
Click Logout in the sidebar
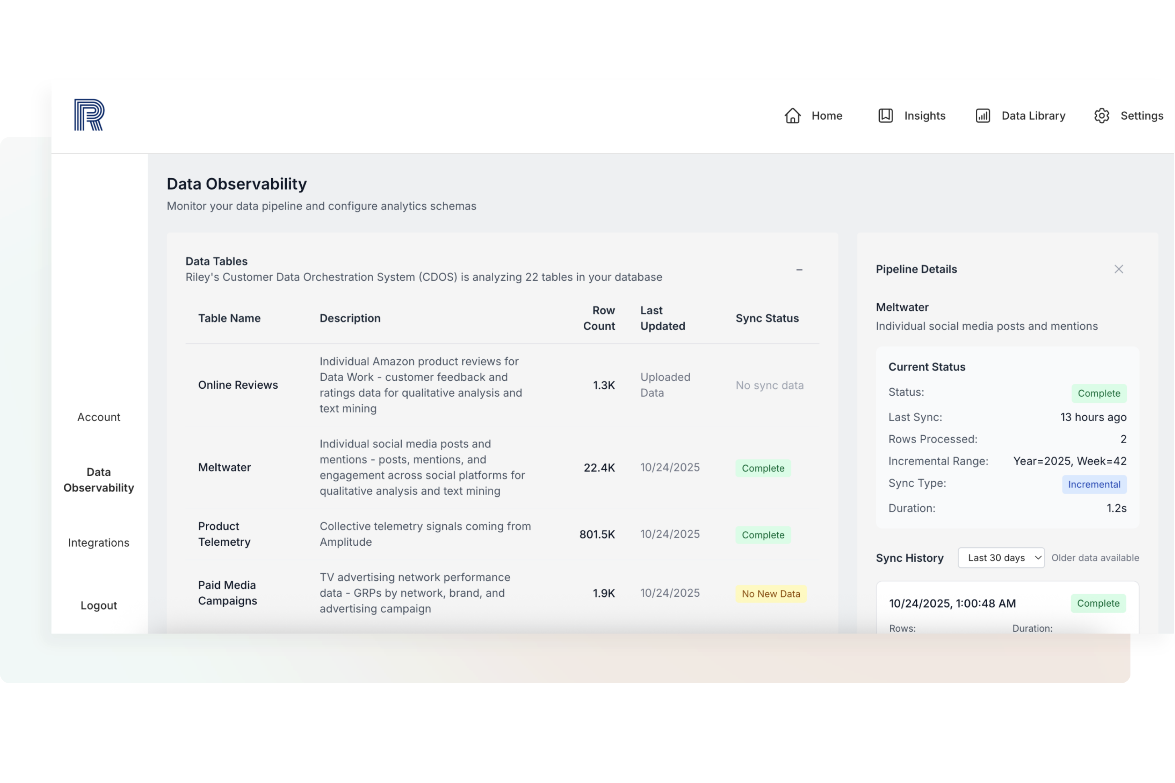pyautogui.click(x=99, y=605)
